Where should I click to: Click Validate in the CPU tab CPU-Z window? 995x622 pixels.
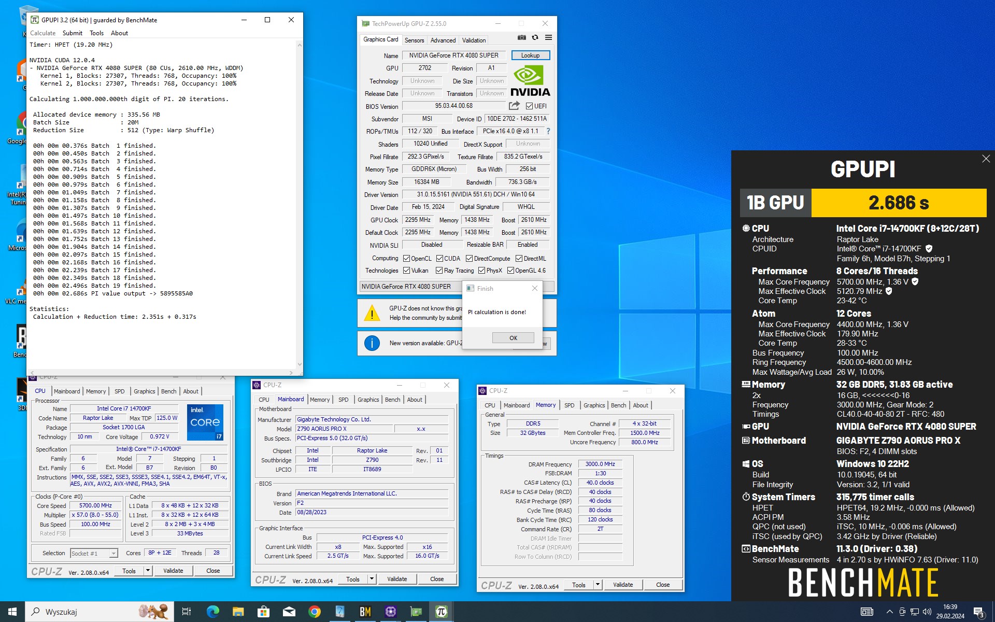(x=173, y=571)
